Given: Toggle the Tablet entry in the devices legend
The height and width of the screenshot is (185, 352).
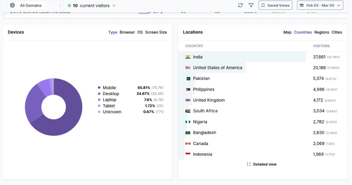Looking at the screenshot, I should [109, 106].
